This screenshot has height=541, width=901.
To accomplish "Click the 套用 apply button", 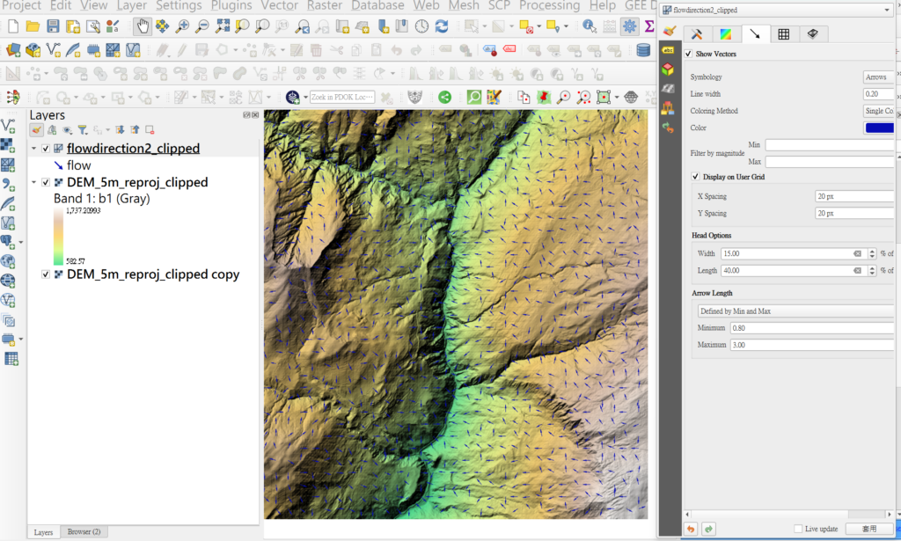I will (868, 529).
